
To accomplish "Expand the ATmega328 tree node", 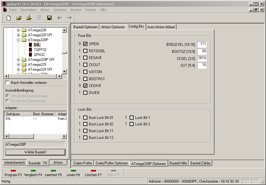I will [18, 30].
